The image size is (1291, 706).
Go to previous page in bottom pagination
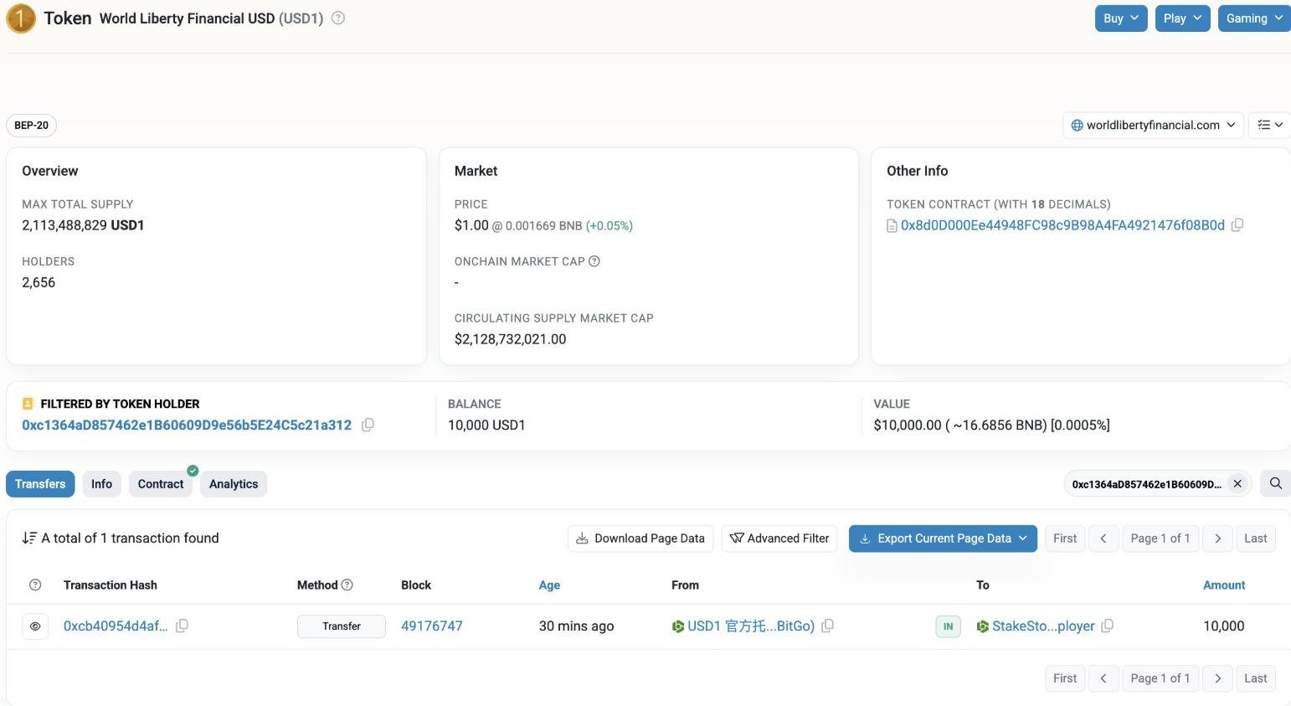point(1103,678)
